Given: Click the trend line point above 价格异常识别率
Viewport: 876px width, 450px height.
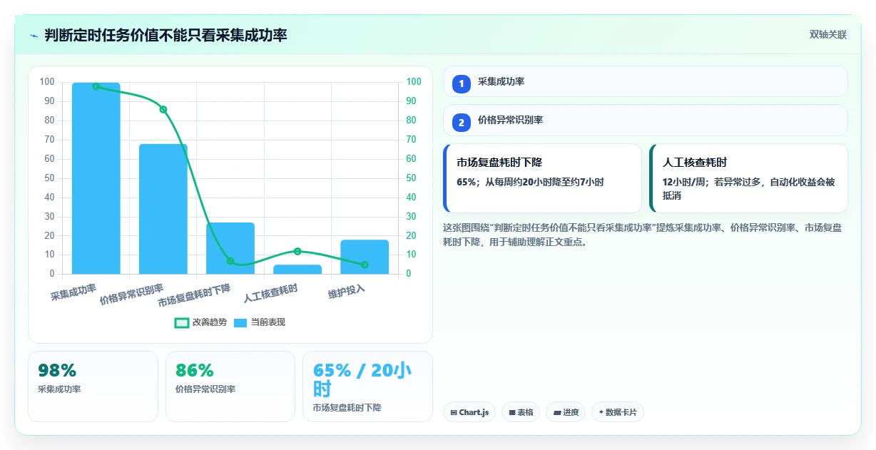Looking at the screenshot, I should tap(163, 109).
